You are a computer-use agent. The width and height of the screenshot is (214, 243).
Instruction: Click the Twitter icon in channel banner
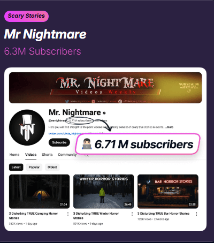pos(67,101)
